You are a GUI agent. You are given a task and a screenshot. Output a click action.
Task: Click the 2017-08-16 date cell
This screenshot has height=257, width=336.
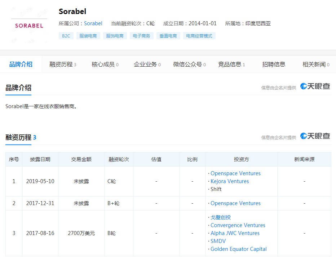pos(40,233)
